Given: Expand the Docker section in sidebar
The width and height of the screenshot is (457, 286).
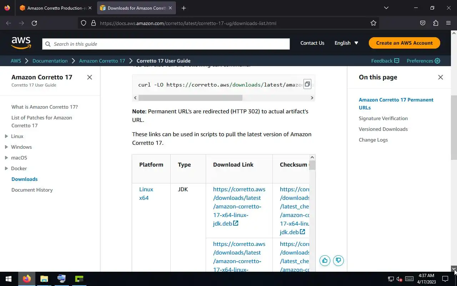Looking at the screenshot, I should (6, 168).
